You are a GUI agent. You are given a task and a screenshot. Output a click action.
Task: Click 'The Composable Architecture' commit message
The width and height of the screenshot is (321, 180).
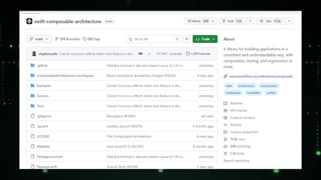coord(129,136)
